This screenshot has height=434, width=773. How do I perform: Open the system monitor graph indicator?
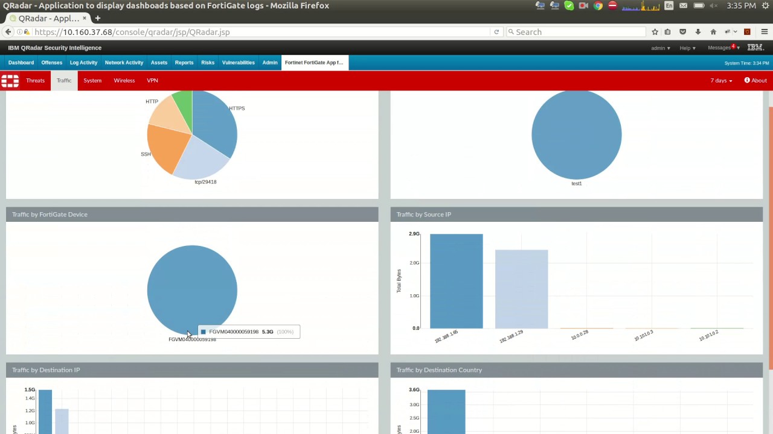640,5
